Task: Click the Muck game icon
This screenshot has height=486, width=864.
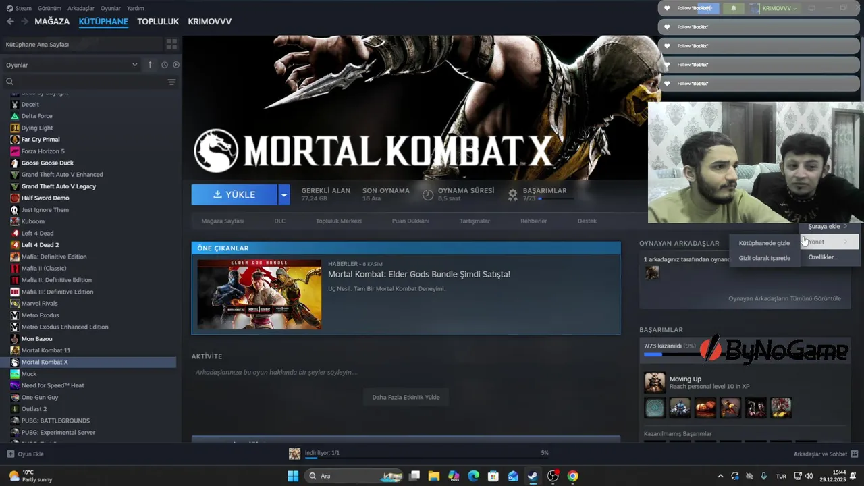Action: click(x=15, y=374)
